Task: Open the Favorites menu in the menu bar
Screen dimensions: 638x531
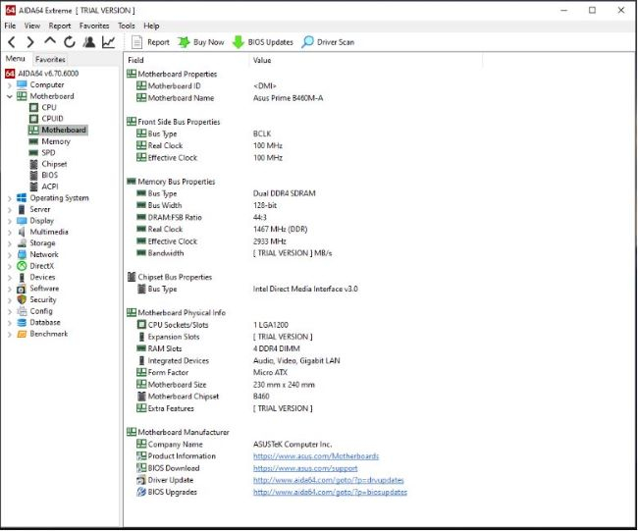Action: click(x=94, y=26)
